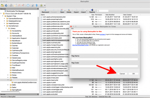This screenshot has width=150, height=98.
Task: Click the Export toolbar button
Action: tap(76, 11)
